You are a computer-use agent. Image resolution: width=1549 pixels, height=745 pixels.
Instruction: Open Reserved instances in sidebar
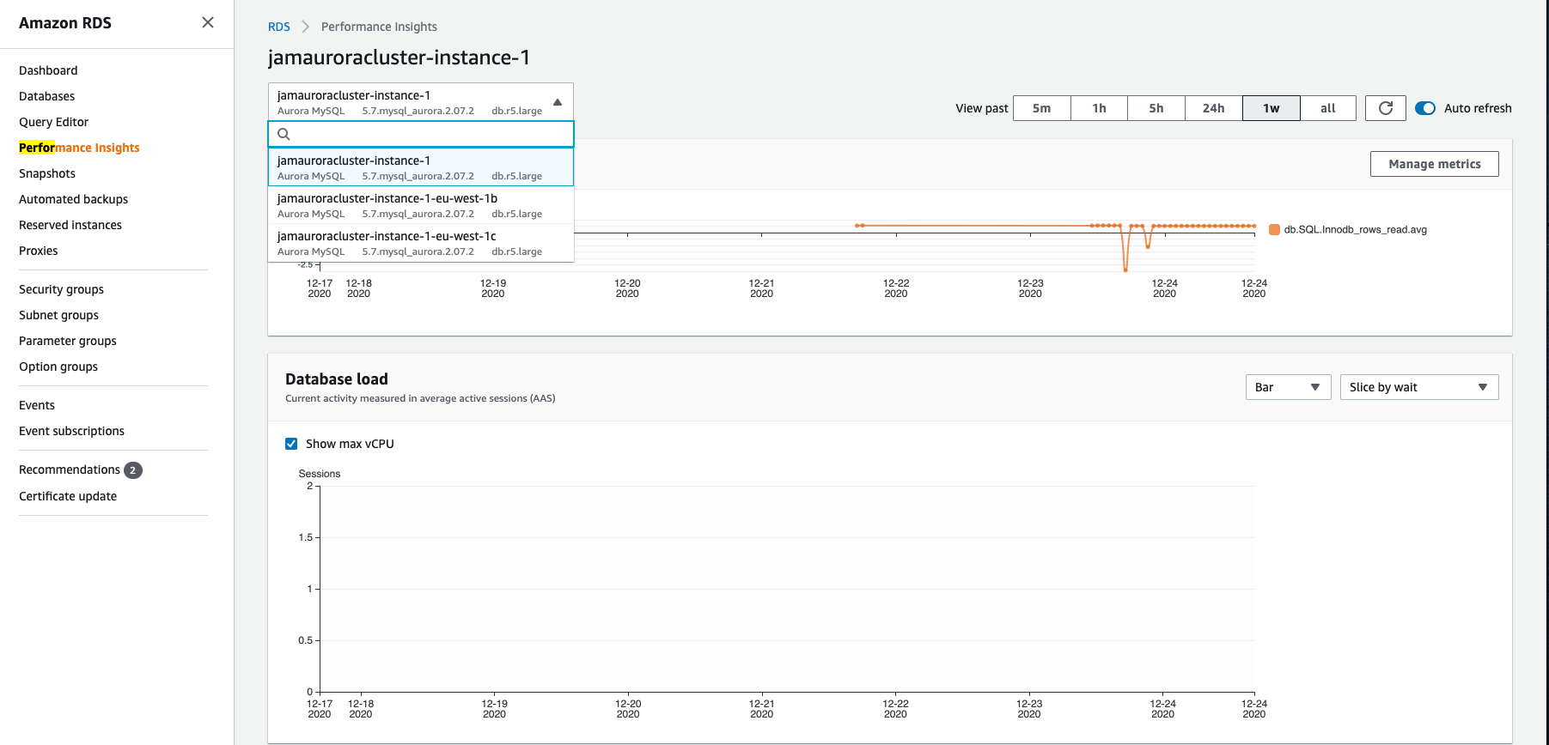(x=70, y=225)
